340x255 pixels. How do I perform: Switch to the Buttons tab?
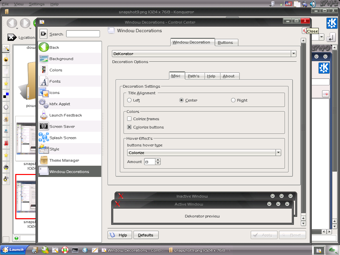(x=226, y=42)
